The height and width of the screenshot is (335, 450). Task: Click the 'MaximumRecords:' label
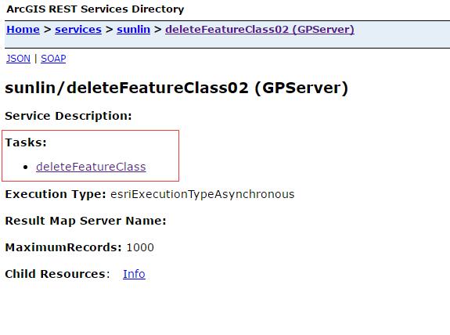pos(63,247)
